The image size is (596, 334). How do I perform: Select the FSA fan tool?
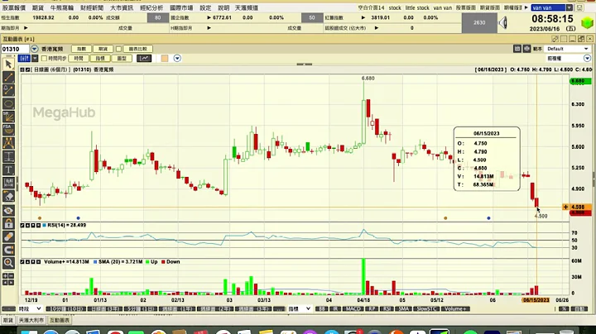point(8,130)
